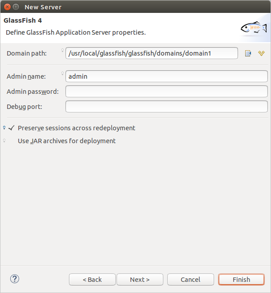
Task: Click Finish to create the server
Action: pyautogui.click(x=242, y=280)
